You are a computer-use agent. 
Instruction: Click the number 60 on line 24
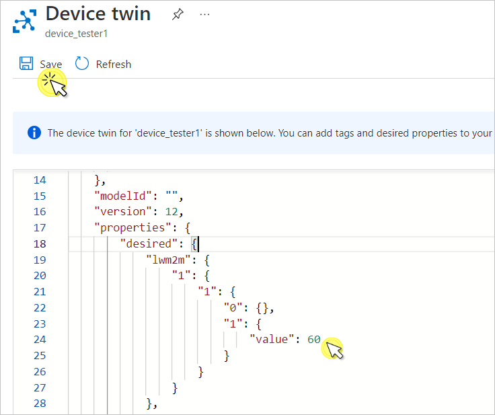(x=314, y=340)
